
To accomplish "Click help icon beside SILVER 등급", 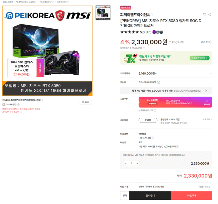I will [18, 104].
